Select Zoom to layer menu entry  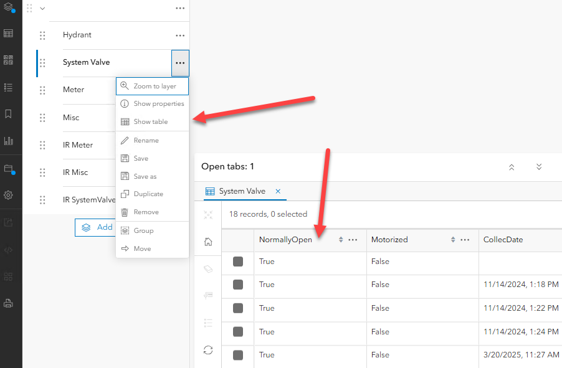click(151, 86)
